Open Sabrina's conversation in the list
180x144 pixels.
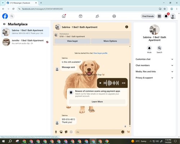tap(25, 32)
